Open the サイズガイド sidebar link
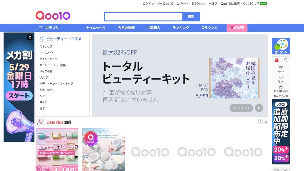The height and width of the screenshot is (171, 304). click(281, 96)
